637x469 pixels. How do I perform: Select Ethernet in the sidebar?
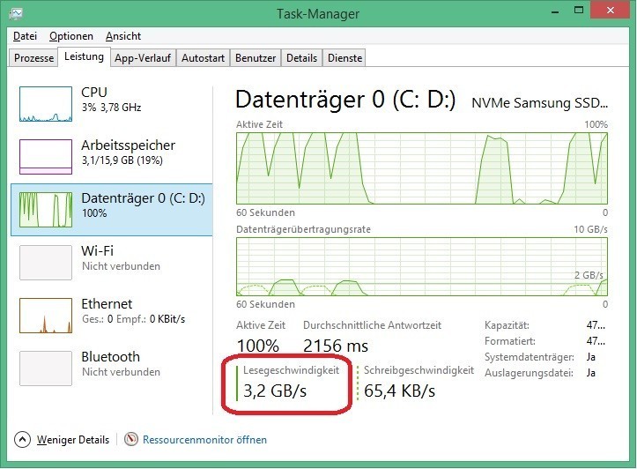point(112,315)
